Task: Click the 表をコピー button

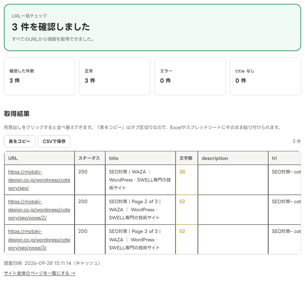Action: tap(19, 141)
